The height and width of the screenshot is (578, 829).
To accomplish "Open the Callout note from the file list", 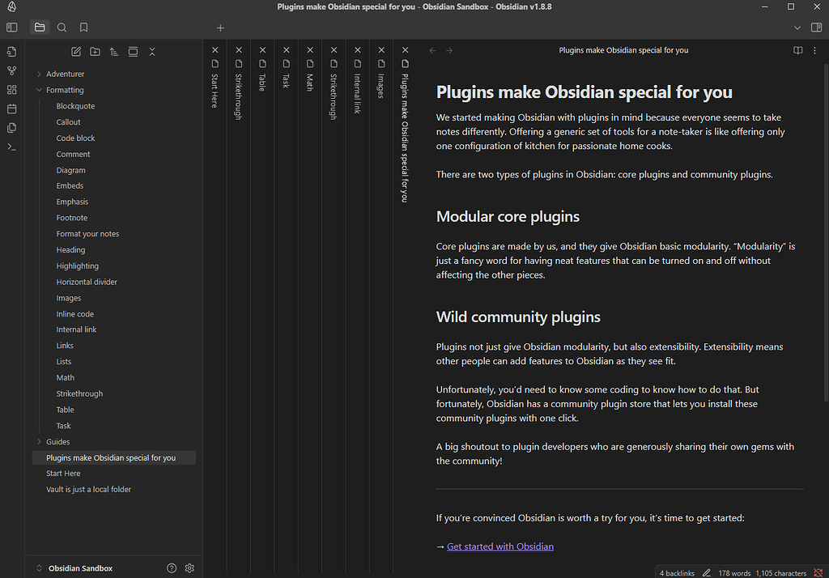I will 68,121.
